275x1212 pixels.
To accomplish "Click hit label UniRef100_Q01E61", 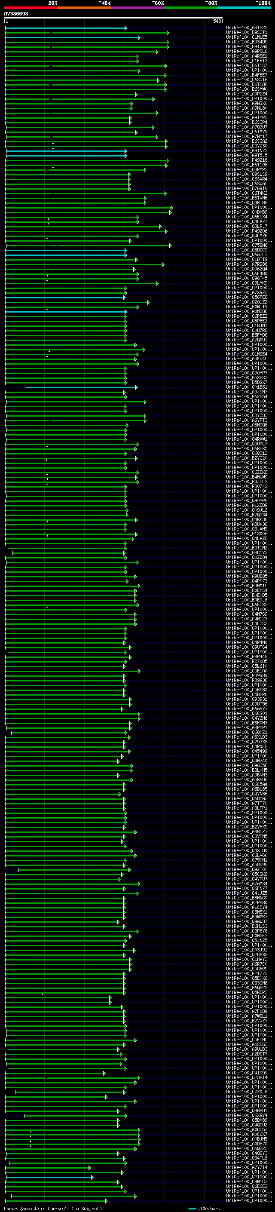I will point(247,387).
